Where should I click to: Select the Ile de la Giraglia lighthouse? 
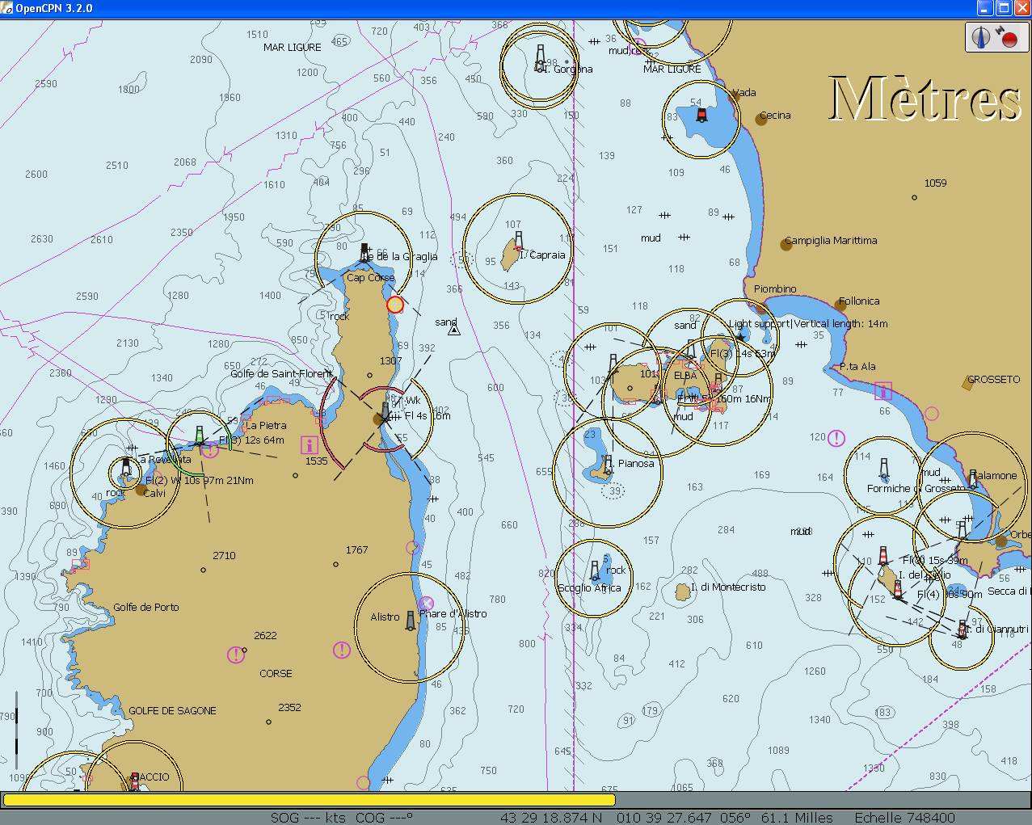[x=364, y=252]
